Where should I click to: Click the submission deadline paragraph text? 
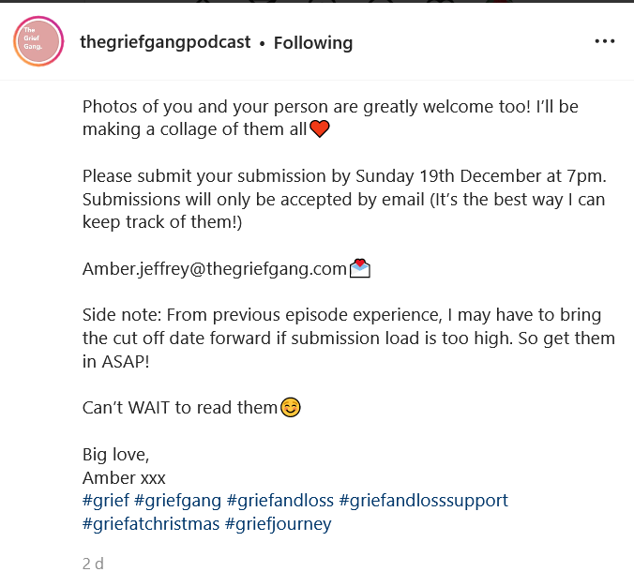tap(343, 199)
